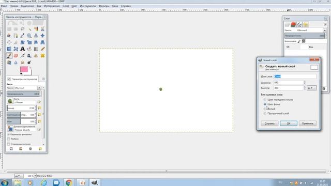Select the Scale tool
Viewport: 331px width, 186px height.
pos(29,42)
